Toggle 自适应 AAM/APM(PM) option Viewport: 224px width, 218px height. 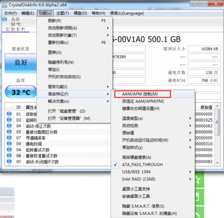[152, 101]
